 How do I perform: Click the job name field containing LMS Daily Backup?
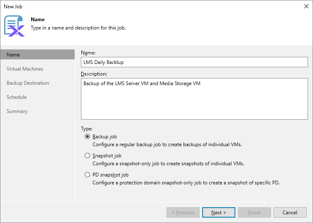194,62
